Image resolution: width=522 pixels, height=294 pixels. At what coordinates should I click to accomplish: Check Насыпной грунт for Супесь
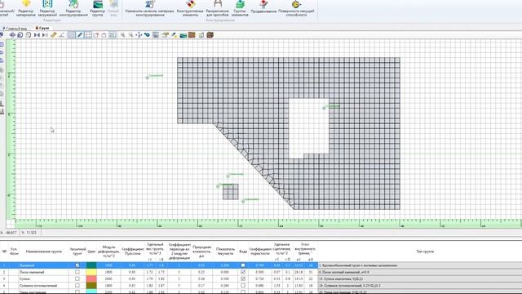coord(77,278)
